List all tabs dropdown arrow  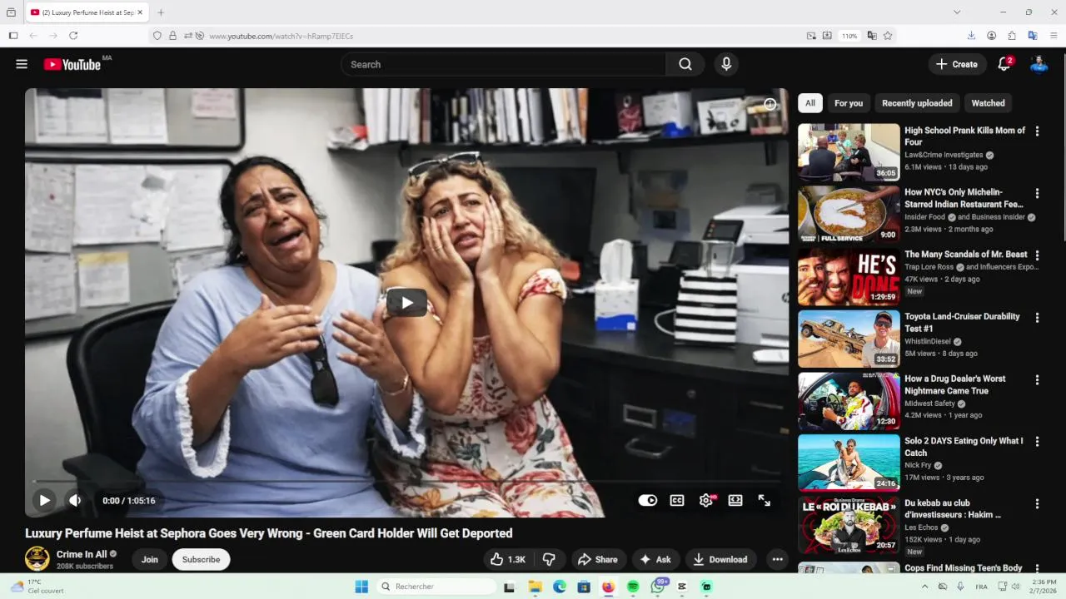pyautogui.click(x=957, y=12)
